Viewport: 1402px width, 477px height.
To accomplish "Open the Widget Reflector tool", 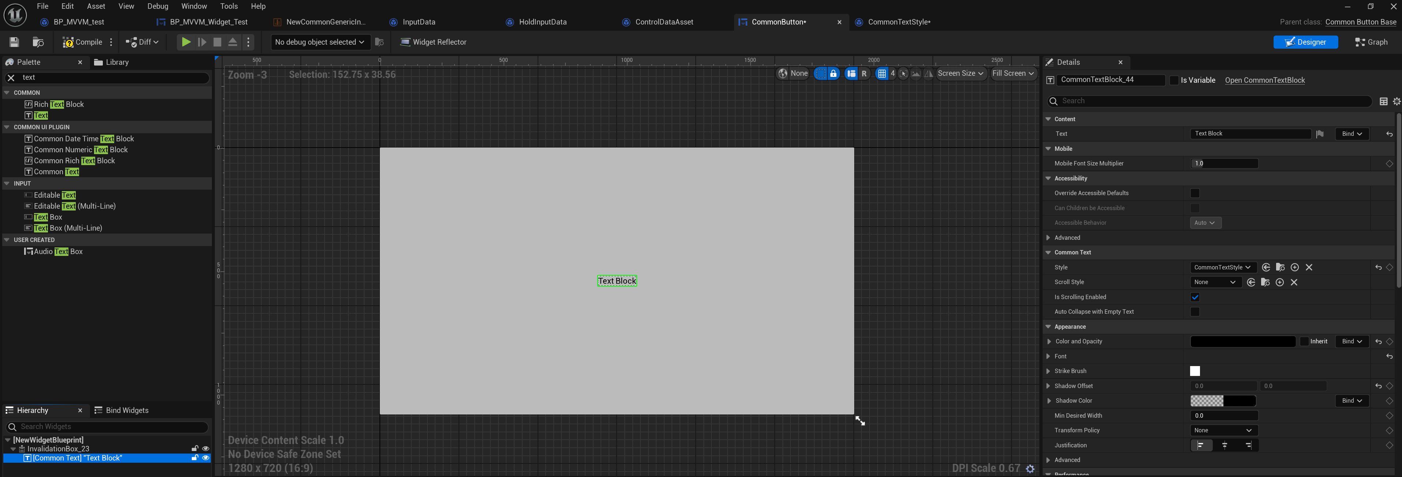I will (433, 42).
